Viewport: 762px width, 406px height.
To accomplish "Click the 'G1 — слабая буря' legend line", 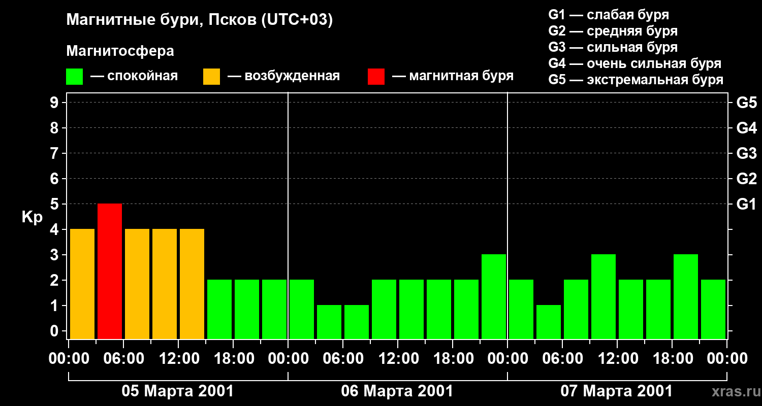I will point(609,15).
